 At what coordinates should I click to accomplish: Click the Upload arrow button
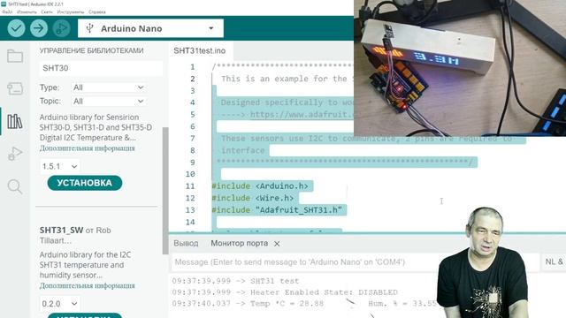pyautogui.click(x=39, y=28)
